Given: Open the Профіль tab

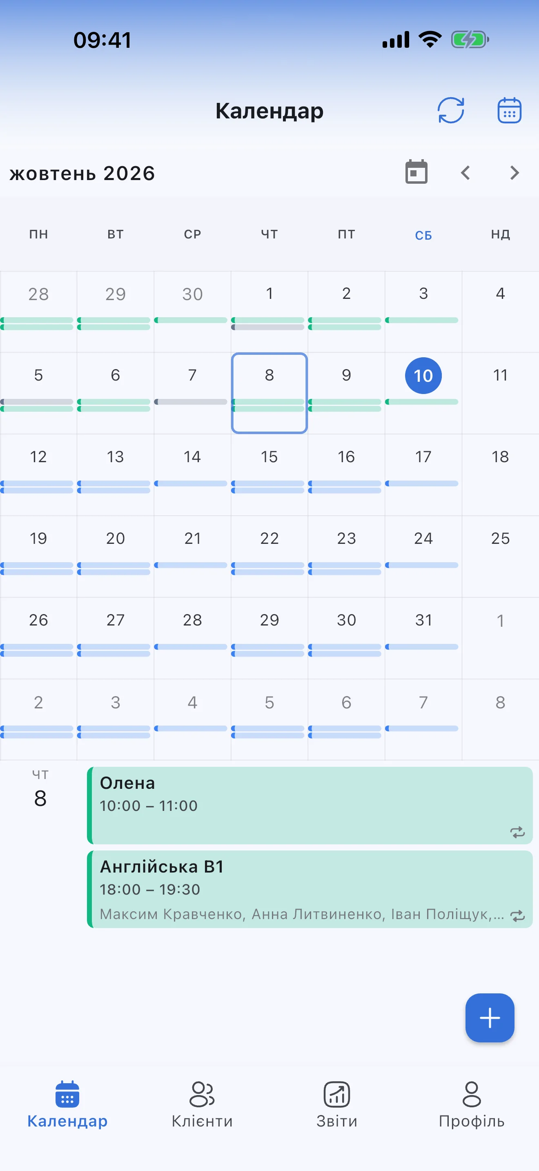Looking at the screenshot, I should (471, 1104).
